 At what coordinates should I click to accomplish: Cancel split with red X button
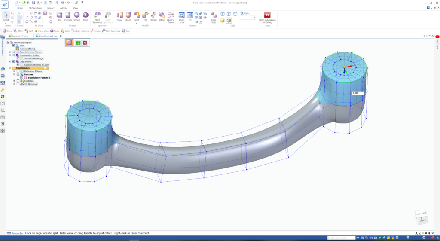[85, 43]
